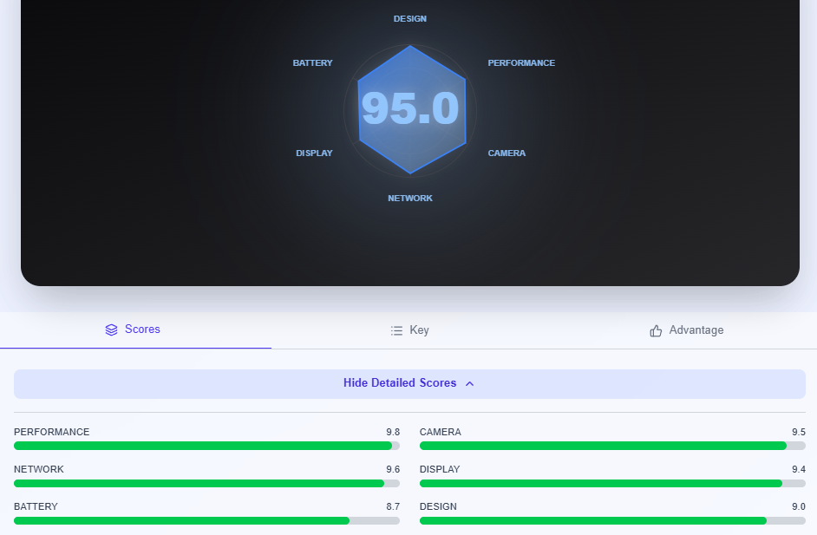
Task: Click the DESIGN label in detailed scores
Action: (x=438, y=507)
